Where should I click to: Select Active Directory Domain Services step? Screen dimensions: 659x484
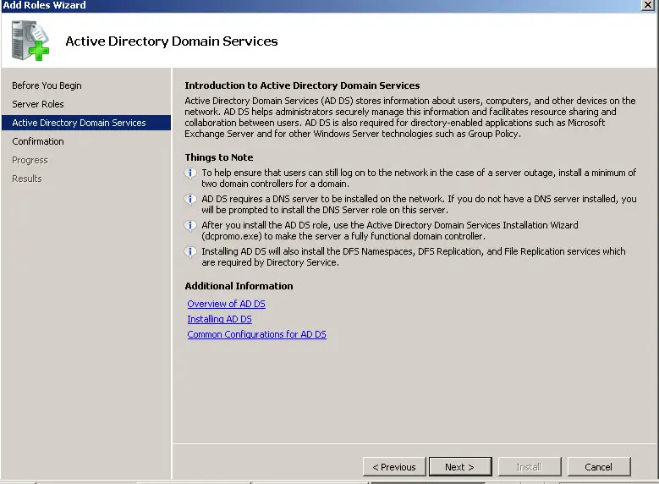point(79,123)
